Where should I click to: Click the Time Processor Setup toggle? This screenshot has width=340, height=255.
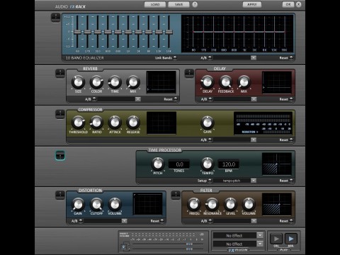(210, 181)
